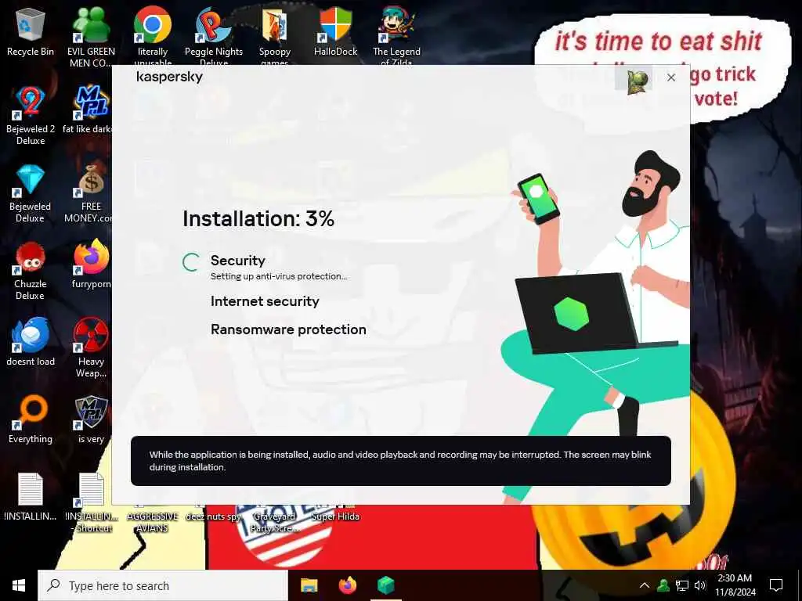Open the volume control tray icon
The width and height of the screenshot is (802, 601).
point(700,585)
